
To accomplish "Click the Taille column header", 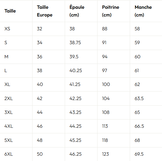I will point(10,11).
